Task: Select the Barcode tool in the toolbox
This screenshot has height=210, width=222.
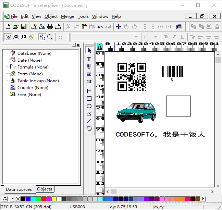Action: [x=89, y=66]
